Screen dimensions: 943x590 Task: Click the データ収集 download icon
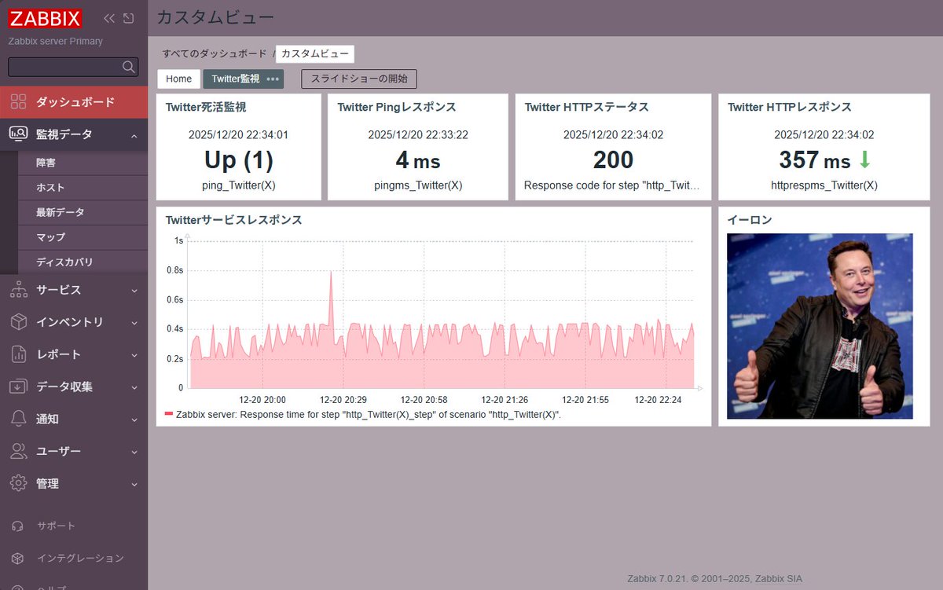(x=18, y=387)
